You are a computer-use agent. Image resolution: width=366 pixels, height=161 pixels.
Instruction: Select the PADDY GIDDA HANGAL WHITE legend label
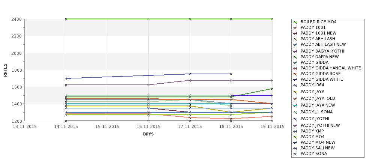click(330, 68)
